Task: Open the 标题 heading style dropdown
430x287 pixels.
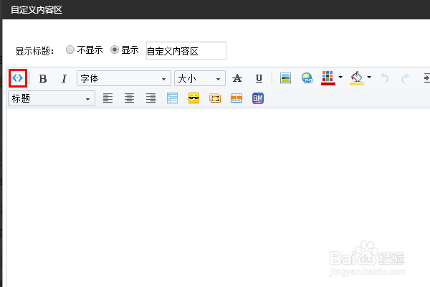Action: (x=52, y=98)
